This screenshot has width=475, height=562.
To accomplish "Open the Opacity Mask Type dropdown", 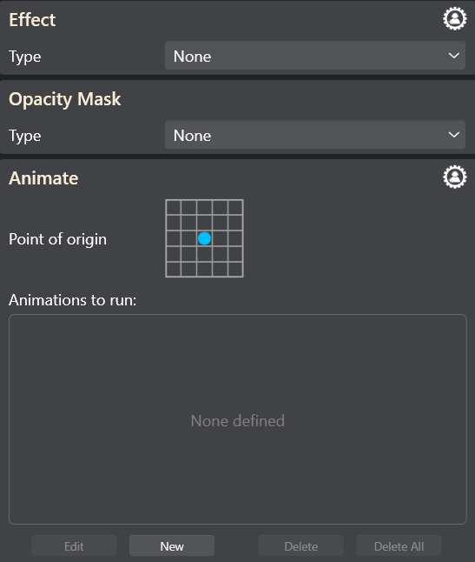I will tap(315, 135).
